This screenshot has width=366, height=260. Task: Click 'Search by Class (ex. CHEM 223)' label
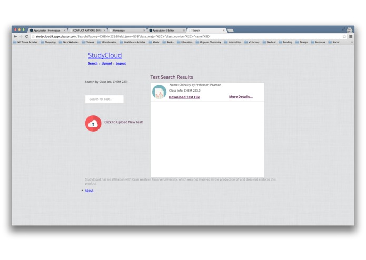[x=106, y=82]
